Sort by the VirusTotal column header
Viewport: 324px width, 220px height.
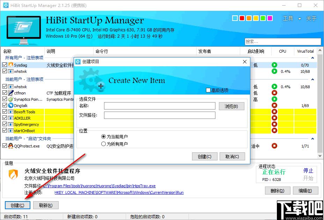click(x=305, y=51)
